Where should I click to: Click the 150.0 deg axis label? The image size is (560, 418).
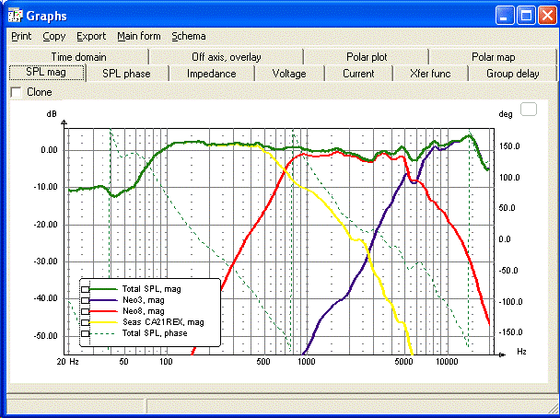coord(509,146)
